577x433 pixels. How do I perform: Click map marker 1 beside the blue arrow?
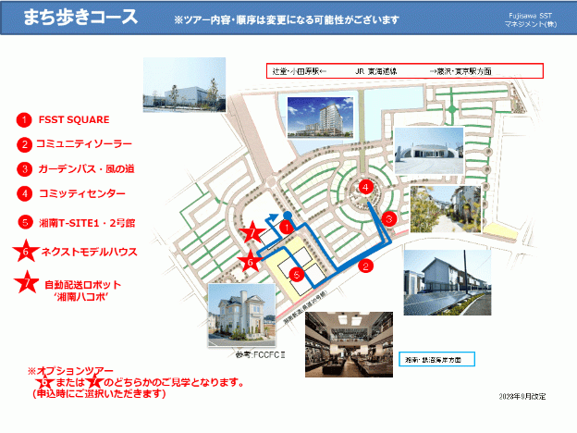(x=287, y=226)
